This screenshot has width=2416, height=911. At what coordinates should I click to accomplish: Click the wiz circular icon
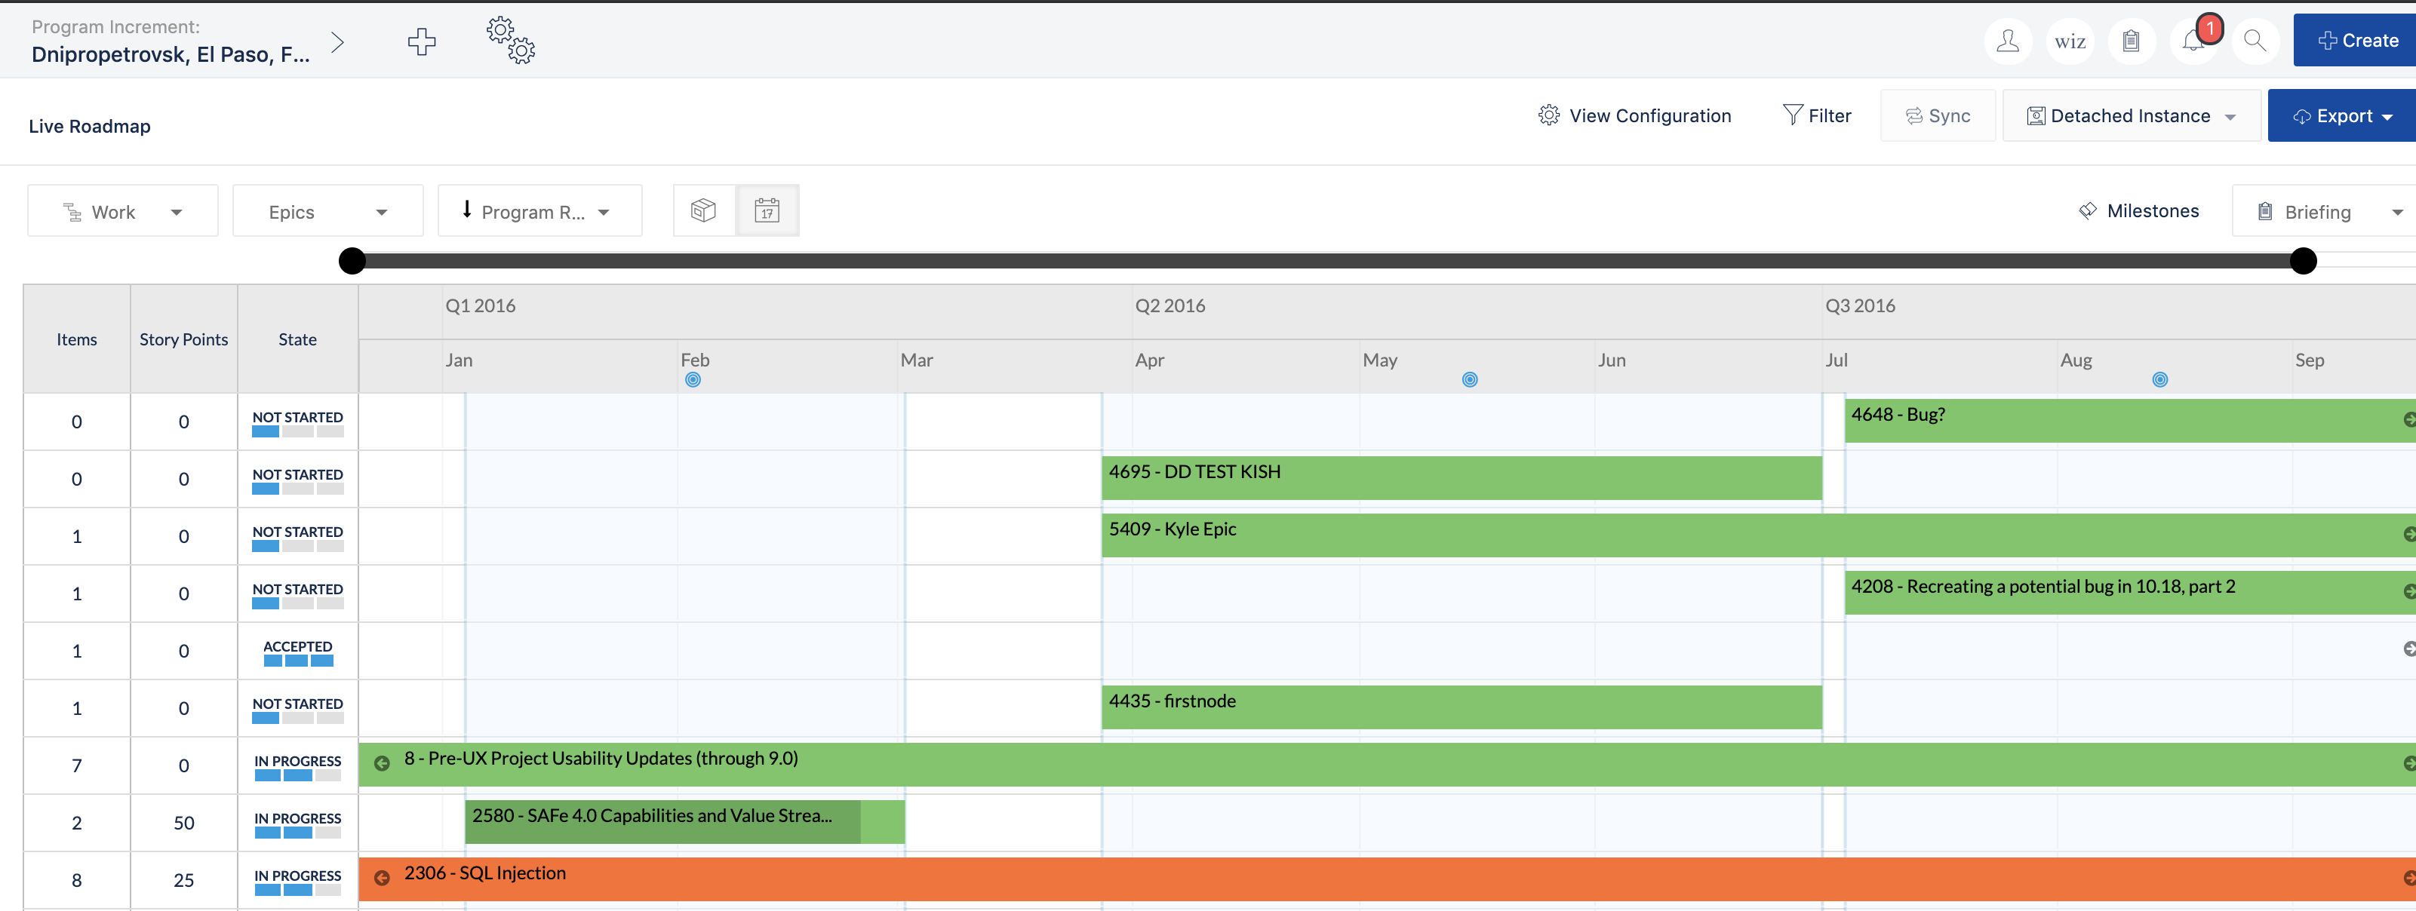tap(2069, 41)
